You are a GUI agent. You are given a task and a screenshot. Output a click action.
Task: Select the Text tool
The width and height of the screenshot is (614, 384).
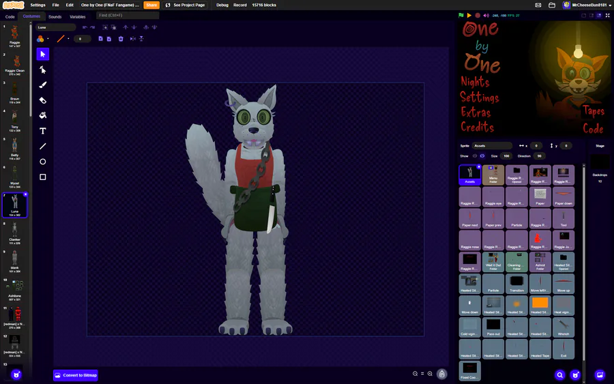pyautogui.click(x=43, y=131)
